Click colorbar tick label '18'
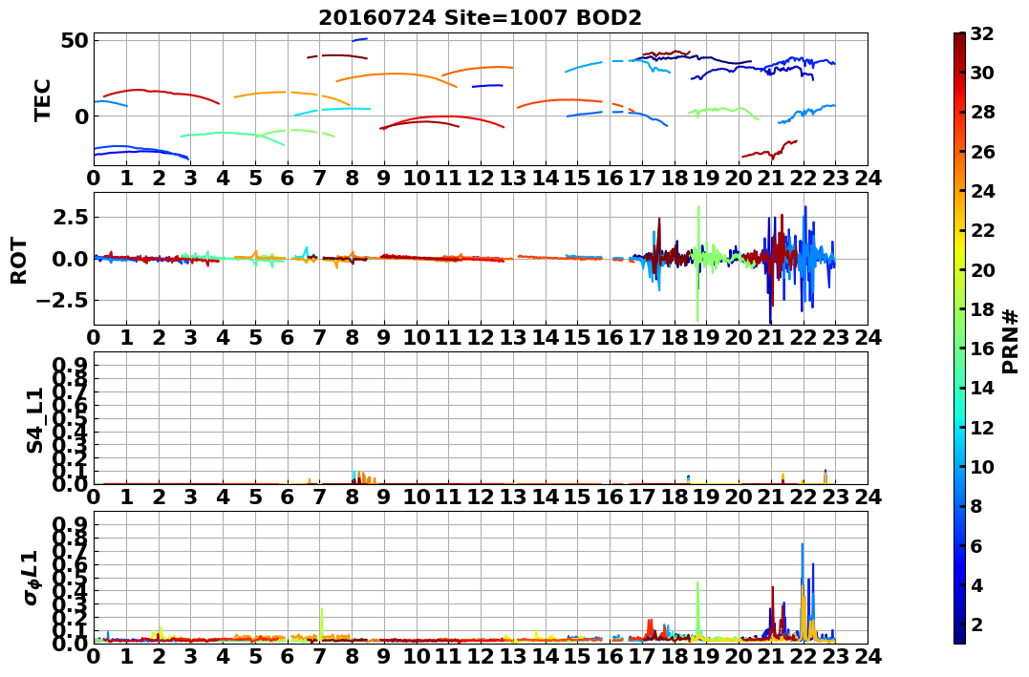This screenshot has height=677, width=1029. [x=982, y=309]
